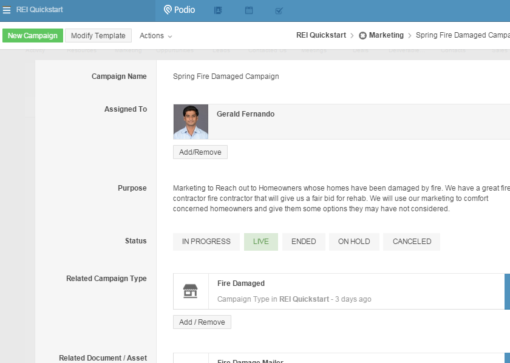The image size is (510, 363).
Task: Set campaign status to IN PROGRESS
Action: (x=206, y=242)
